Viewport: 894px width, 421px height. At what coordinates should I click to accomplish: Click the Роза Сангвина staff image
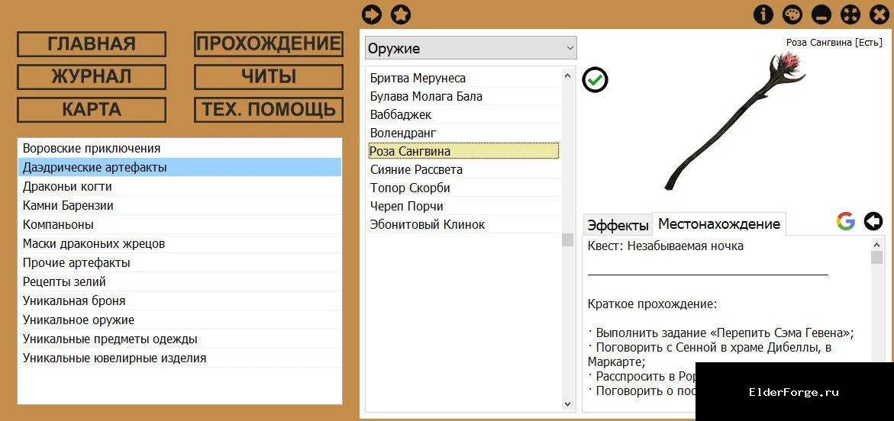[x=734, y=121]
